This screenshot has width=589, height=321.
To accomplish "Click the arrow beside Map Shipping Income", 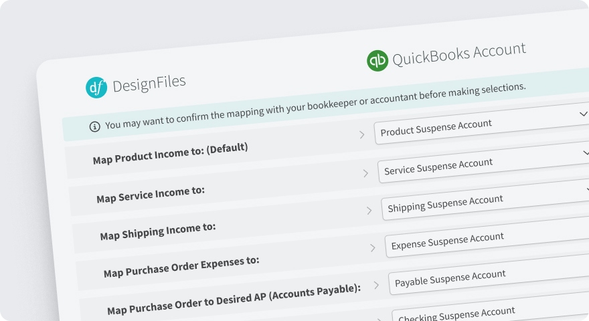I will (x=369, y=211).
